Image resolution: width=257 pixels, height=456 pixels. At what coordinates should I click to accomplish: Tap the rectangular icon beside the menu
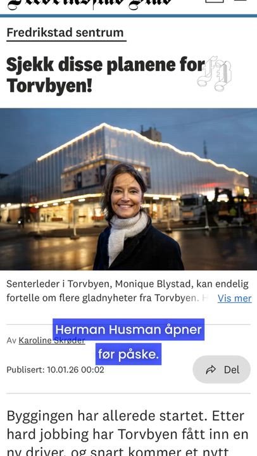click(x=214, y=1)
